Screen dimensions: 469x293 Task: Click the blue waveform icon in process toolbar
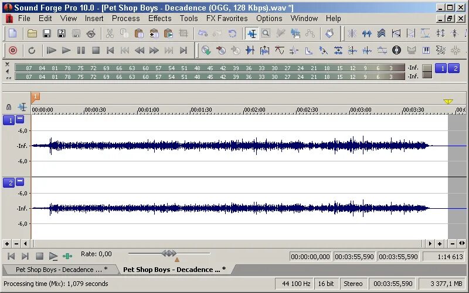[x=367, y=33]
